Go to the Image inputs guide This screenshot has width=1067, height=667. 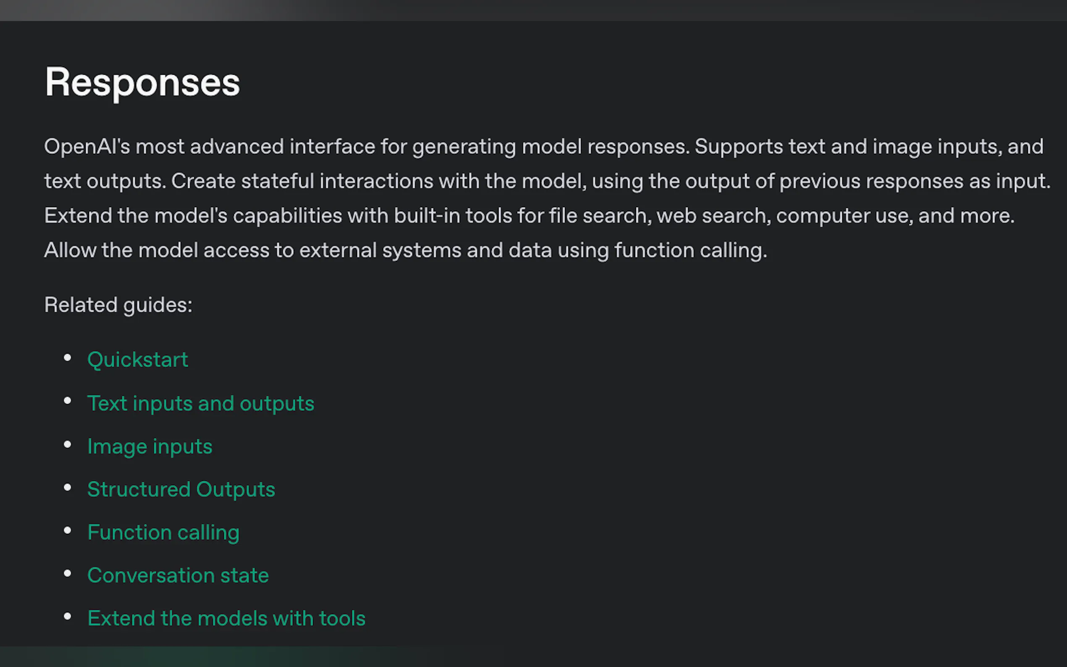click(150, 446)
